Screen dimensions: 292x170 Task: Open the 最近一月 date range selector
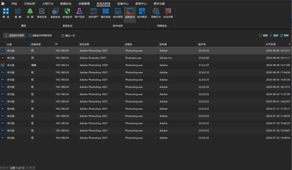(68, 36)
